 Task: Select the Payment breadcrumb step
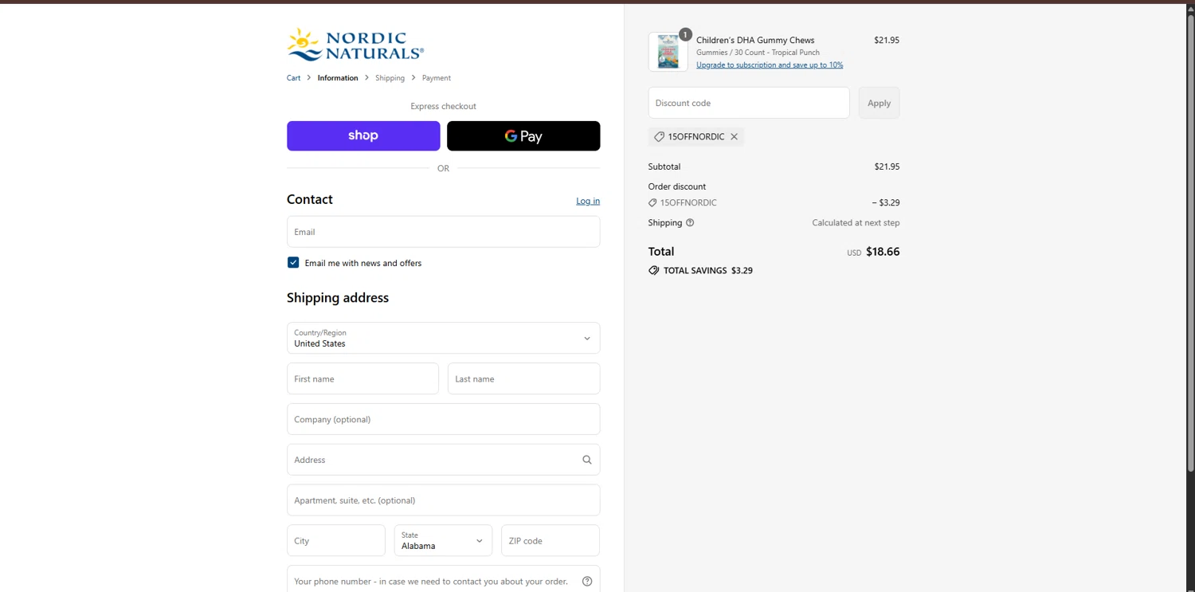pyautogui.click(x=437, y=78)
